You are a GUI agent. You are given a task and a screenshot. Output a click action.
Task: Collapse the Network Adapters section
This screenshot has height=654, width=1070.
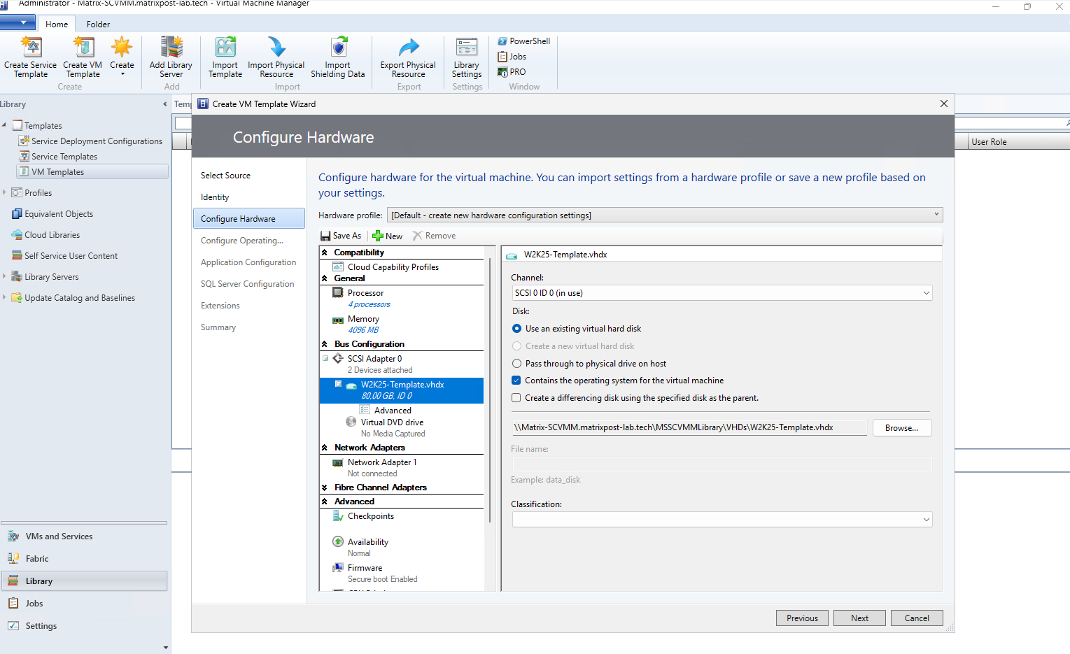(325, 448)
